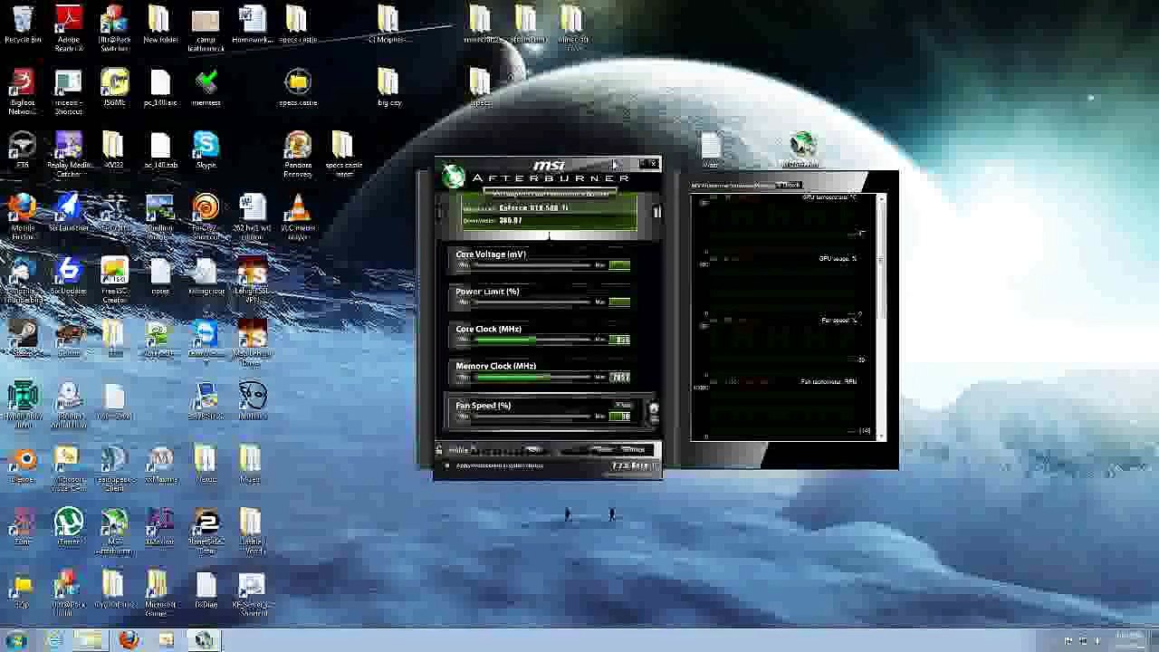Open Windows Explorer from the taskbar
Viewport: 1159px width, 652px height.
coord(91,640)
